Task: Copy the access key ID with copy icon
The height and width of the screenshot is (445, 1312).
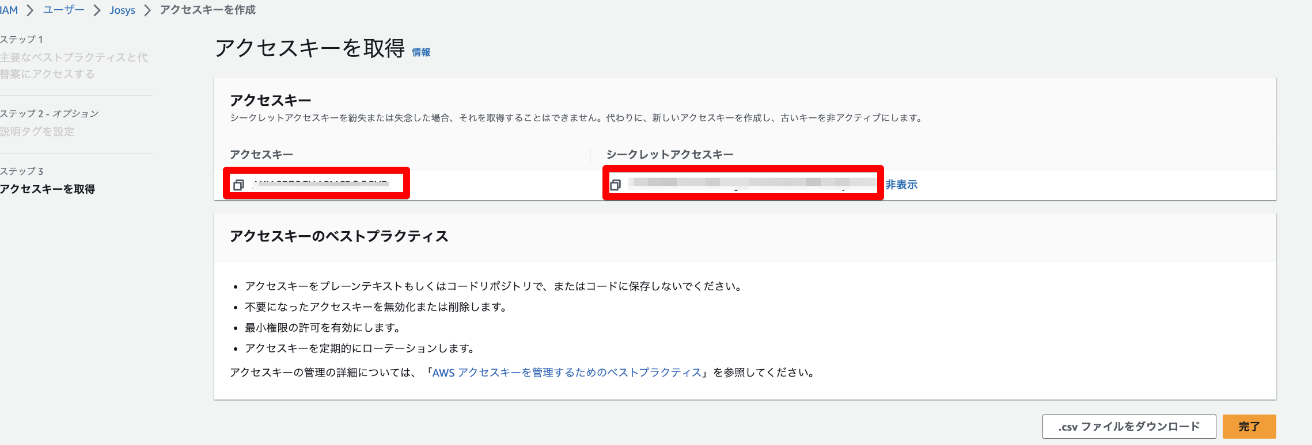Action: [x=238, y=185]
